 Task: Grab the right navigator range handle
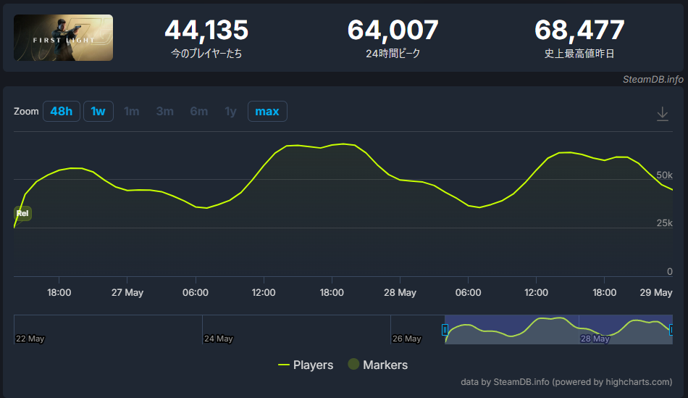pos(671,329)
